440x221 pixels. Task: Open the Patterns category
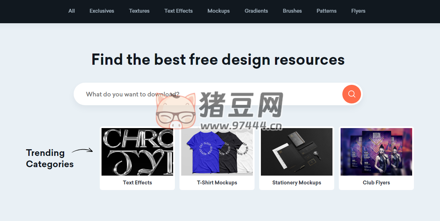(x=326, y=11)
